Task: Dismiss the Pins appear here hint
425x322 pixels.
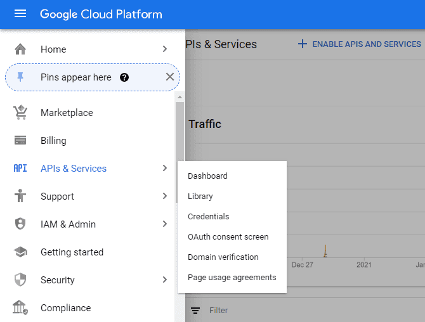Action: (170, 77)
